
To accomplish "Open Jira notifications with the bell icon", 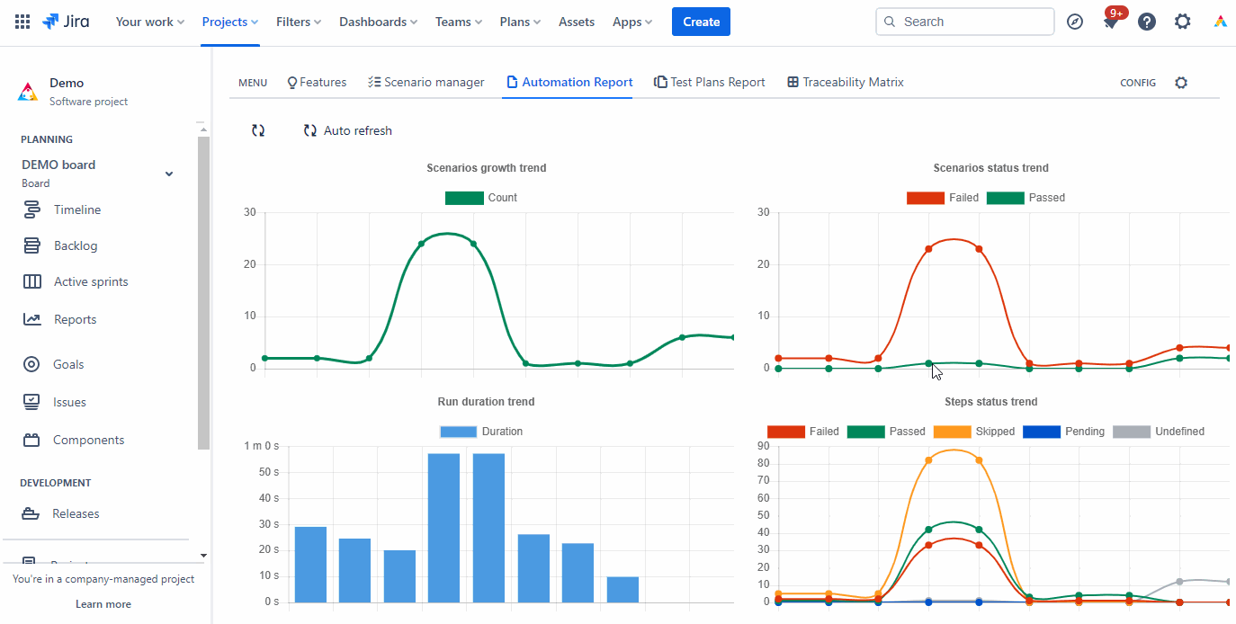I will [x=1112, y=21].
